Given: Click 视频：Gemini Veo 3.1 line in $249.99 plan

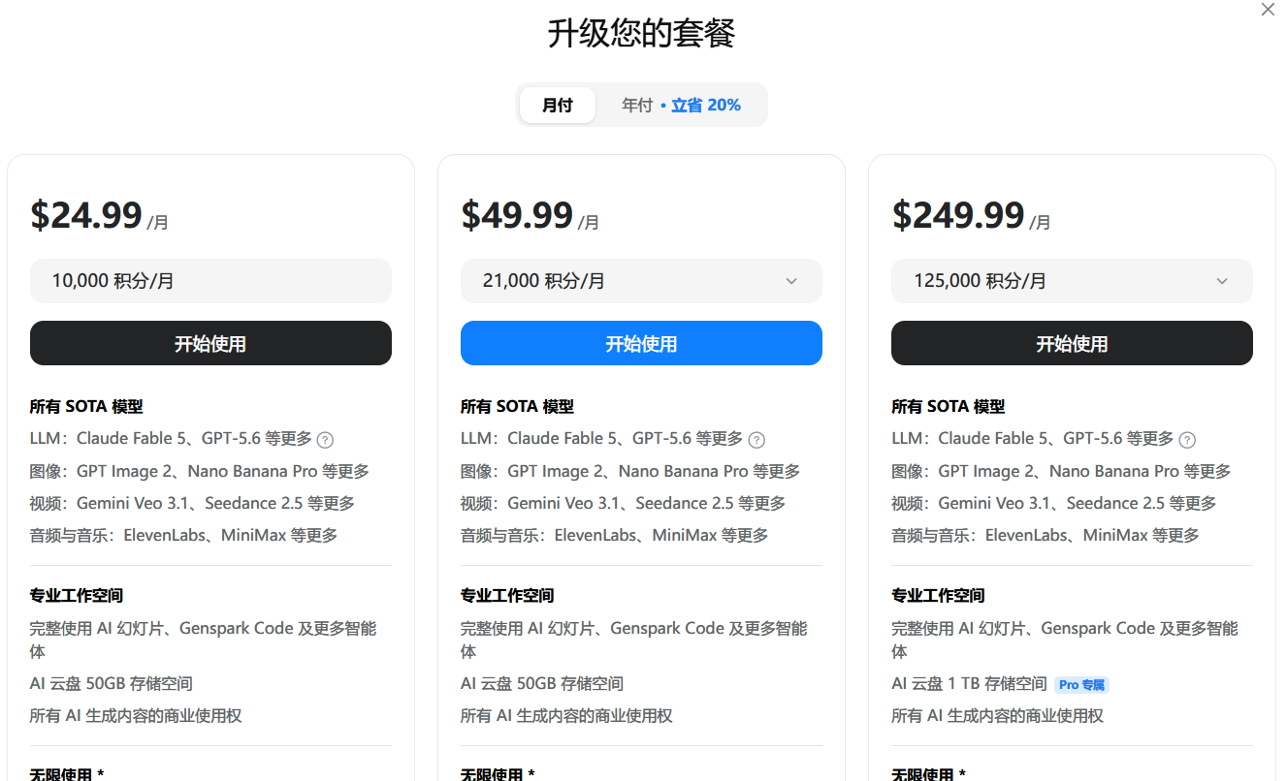Looking at the screenshot, I should pos(1053,504).
